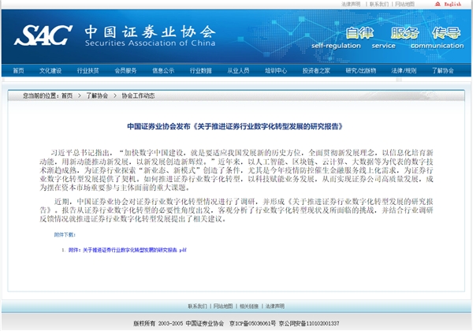Click 首页 in the breadcrumb trail

[x=67, y=96]
